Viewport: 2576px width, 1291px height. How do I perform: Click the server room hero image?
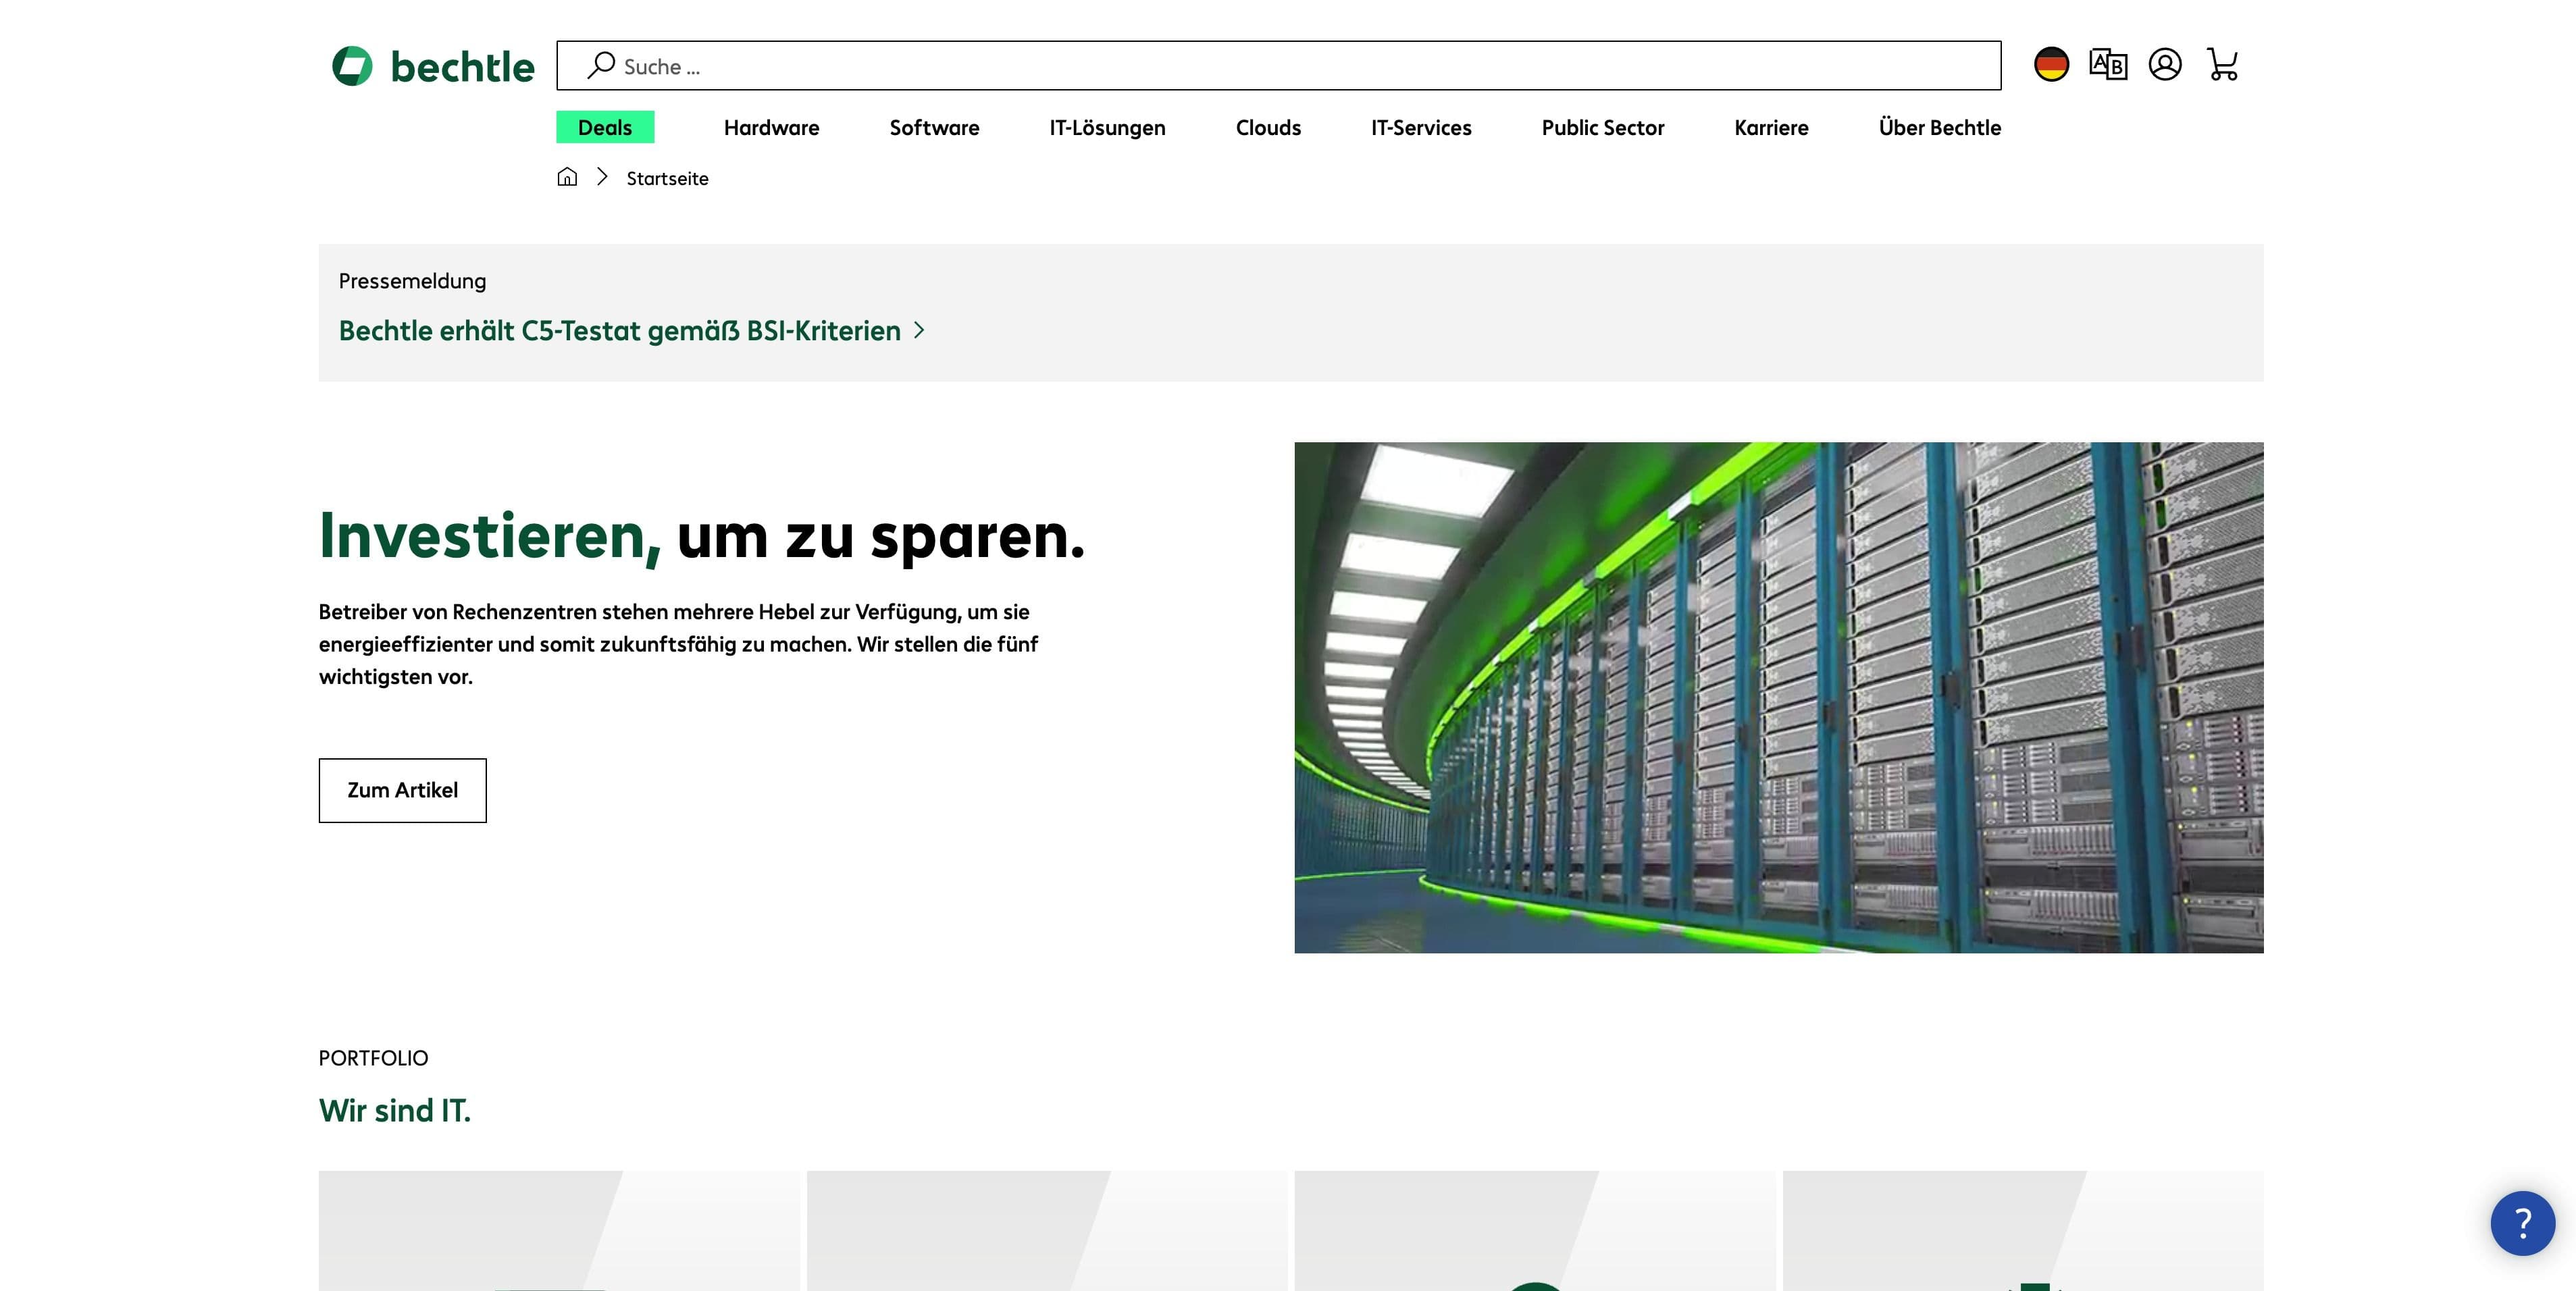[1778, 697]
